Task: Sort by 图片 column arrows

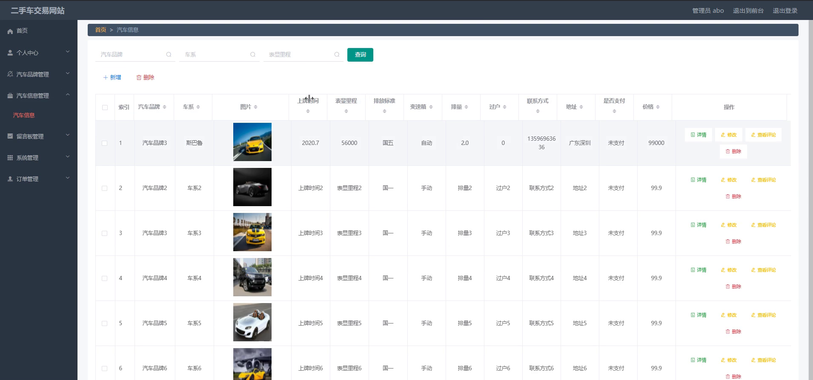Action: pos(255,107)
